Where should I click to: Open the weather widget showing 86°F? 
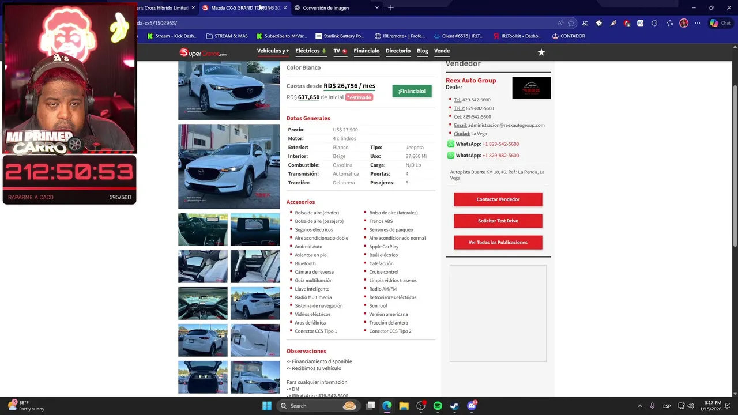click(26, 406)
